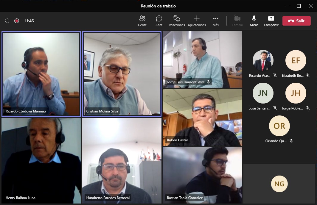The height and width of the screenshot is (205, 317).
Task: Click the name label Jorge Luis Dumont Vera
Action: coord(186,82)
